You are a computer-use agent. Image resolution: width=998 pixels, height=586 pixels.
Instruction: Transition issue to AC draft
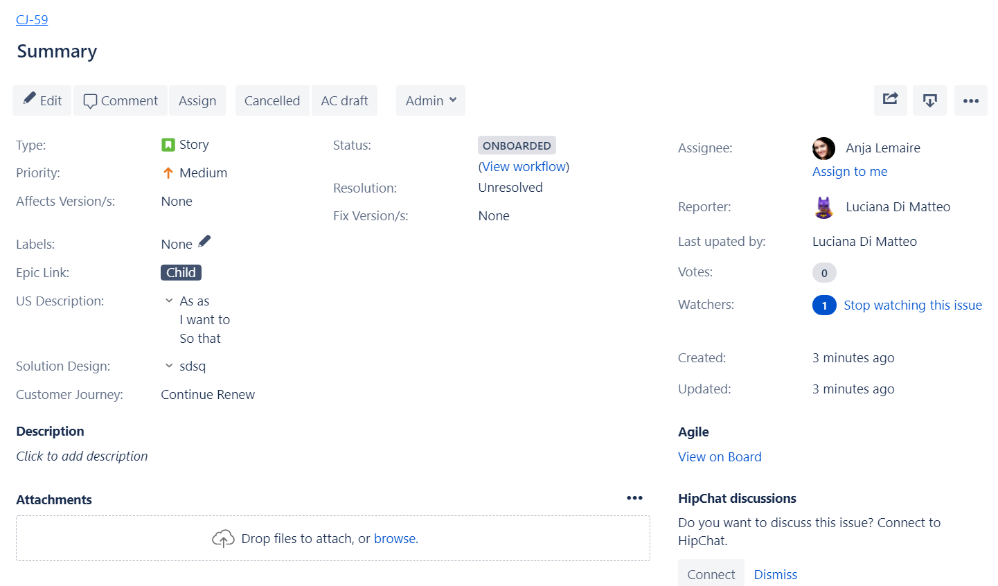tap(345, 100)
